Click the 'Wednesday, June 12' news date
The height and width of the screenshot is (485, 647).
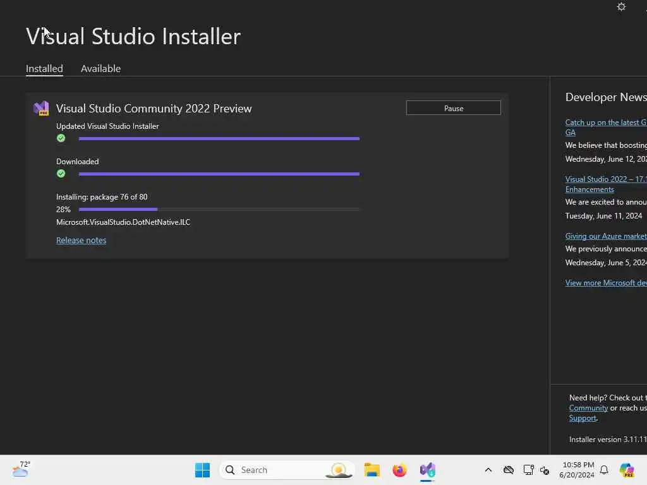[x=606, y=159]
